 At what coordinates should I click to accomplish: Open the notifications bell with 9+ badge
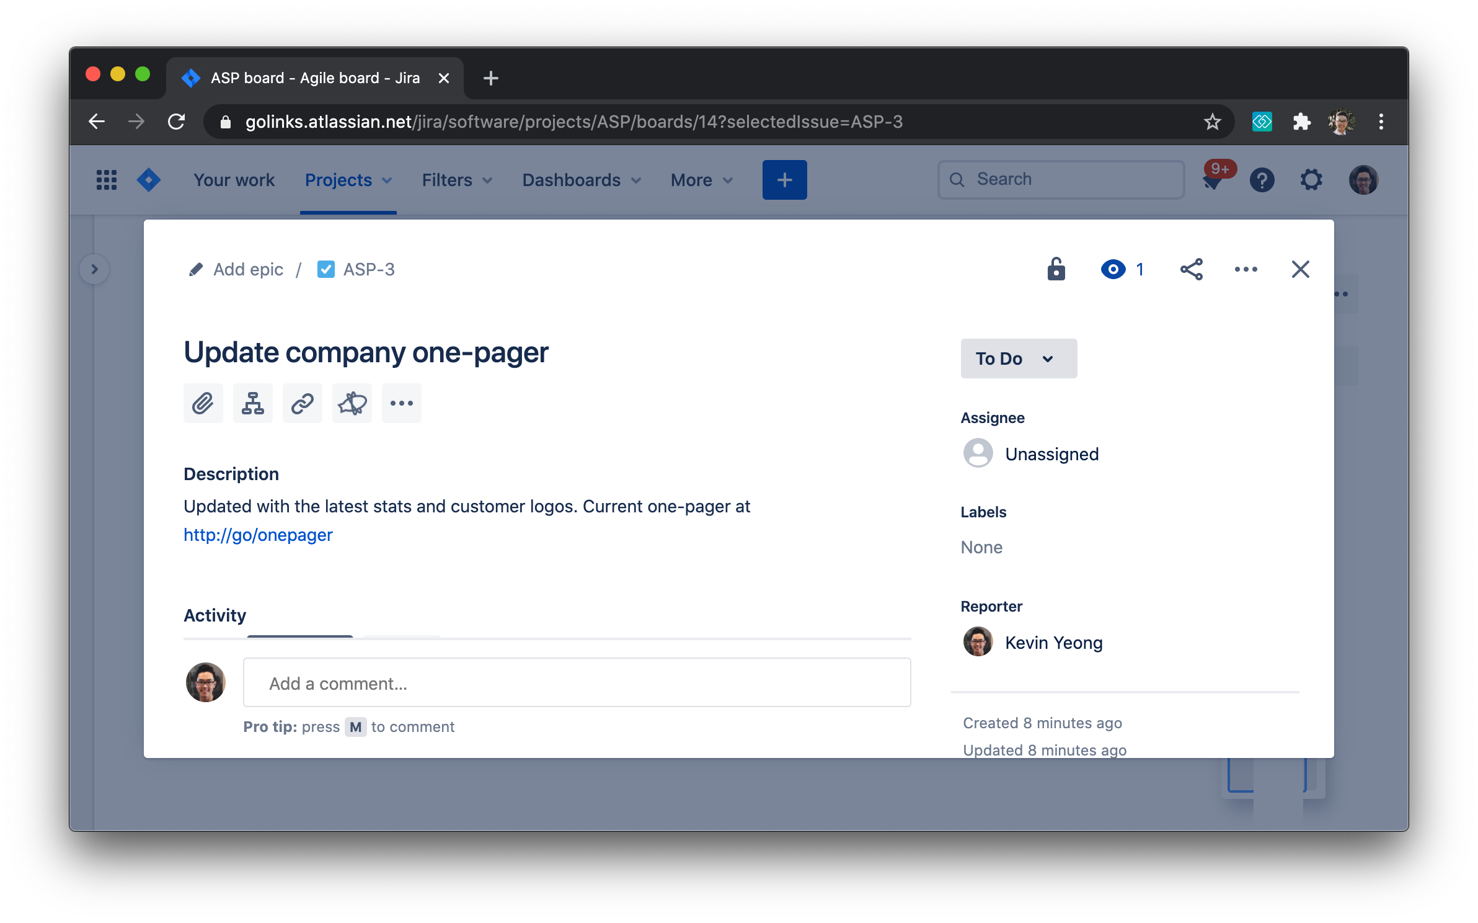coord(1213,180)
